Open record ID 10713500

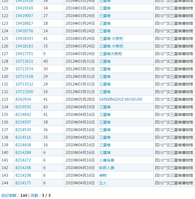tap(24, 92)
